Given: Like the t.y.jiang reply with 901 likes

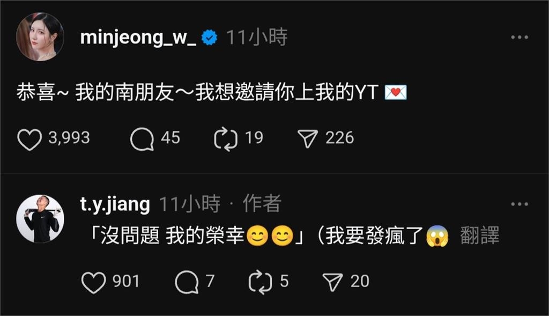Looking at the screenshot, I should tap(93, 282).
